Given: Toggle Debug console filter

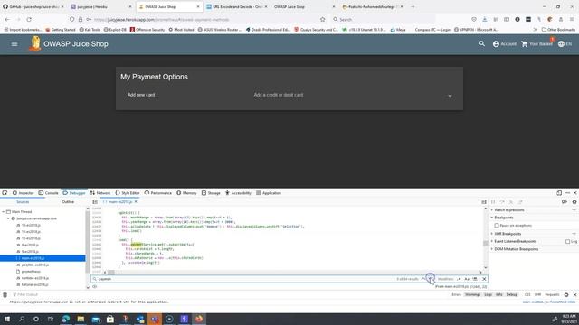Looking at the screenshot, I should click(512, 295).
